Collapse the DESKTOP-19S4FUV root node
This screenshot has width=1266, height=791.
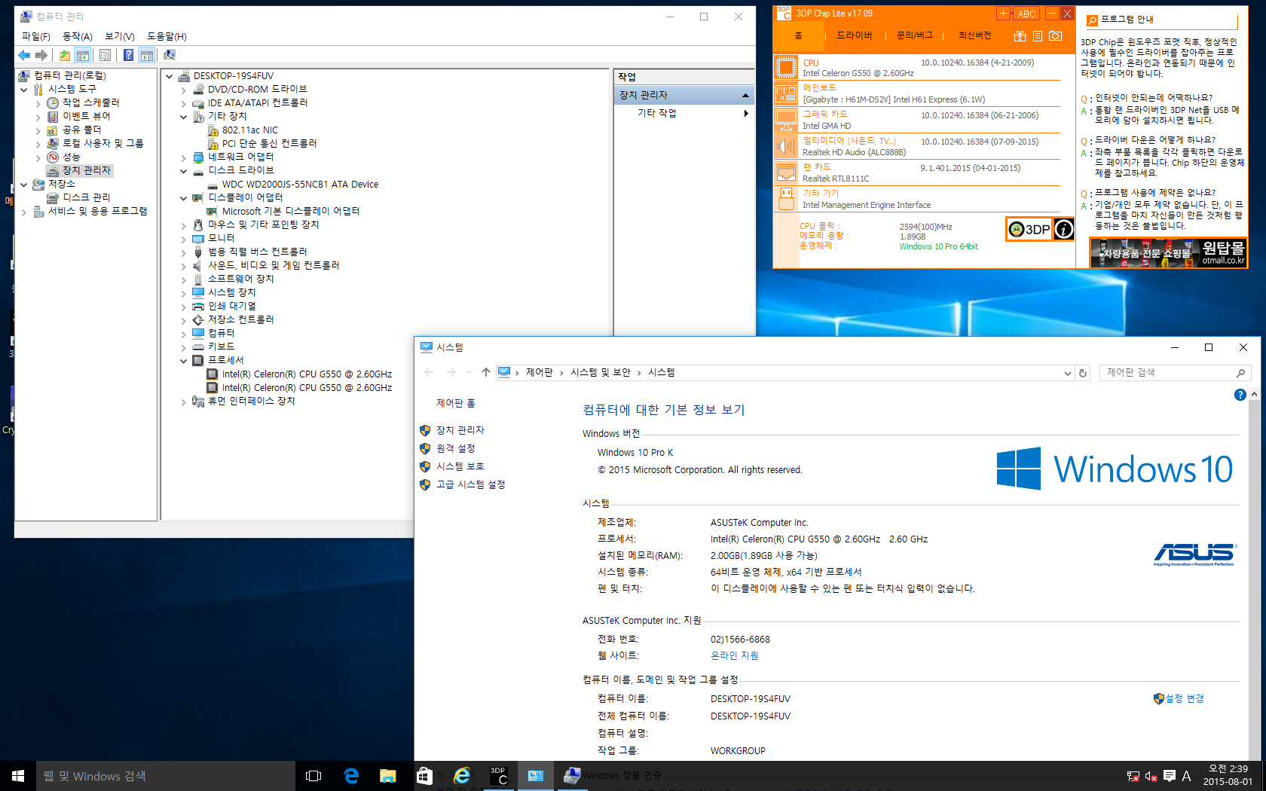(x=170, y=76)
